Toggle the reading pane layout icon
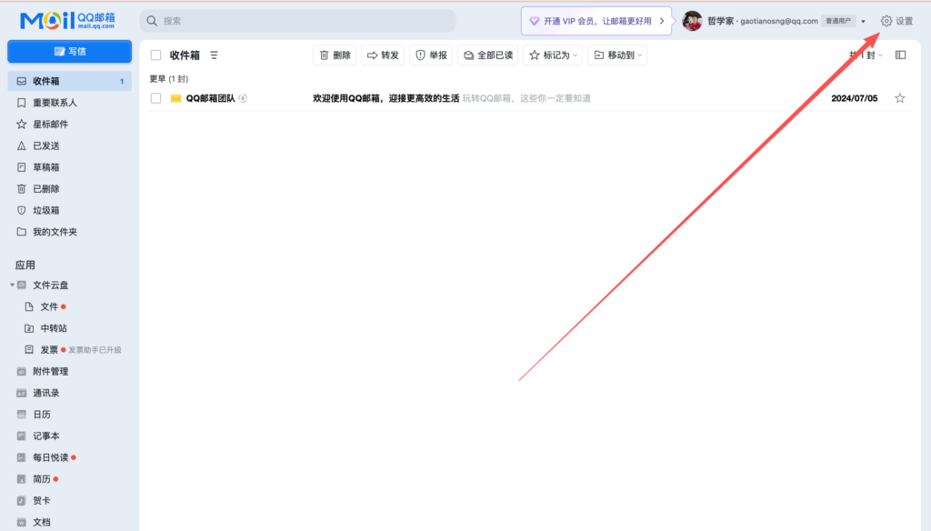The width and height of the screenshot is (931, 531). click(900, 55)
